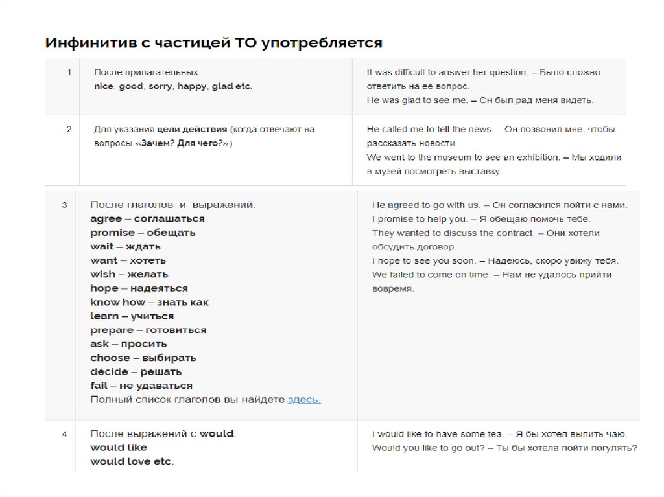The image size is (664, 497).
Task: Click the text "would love etc."
Action: click(132, 462)
